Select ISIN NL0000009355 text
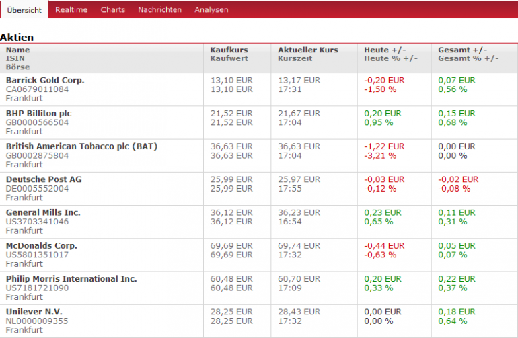The height and width of the screenshot is (338, 518). [x=37, y=321]
